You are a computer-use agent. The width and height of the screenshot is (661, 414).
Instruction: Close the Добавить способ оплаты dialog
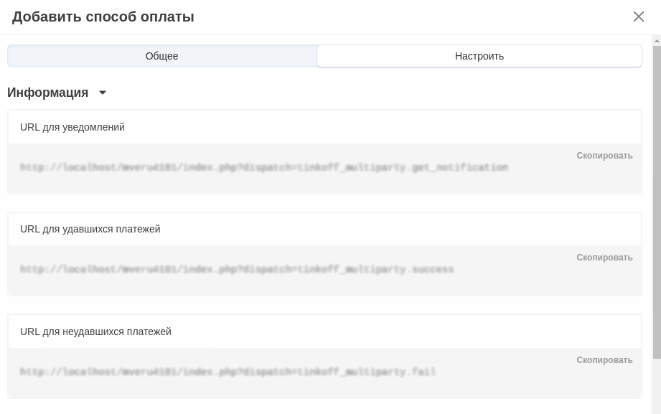pos(638,17)
